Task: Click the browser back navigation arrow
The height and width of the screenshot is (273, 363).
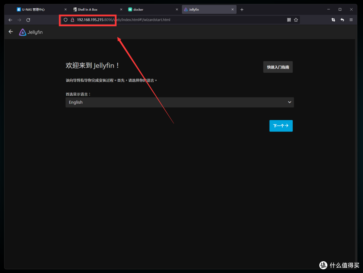Action: pos(10,20)
